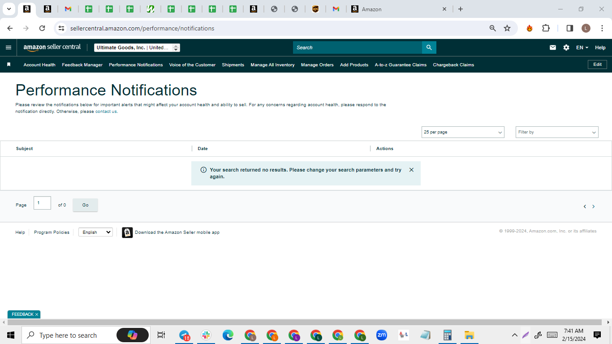
Task: Open Voice of the Customer menu item
Action: 192,64
